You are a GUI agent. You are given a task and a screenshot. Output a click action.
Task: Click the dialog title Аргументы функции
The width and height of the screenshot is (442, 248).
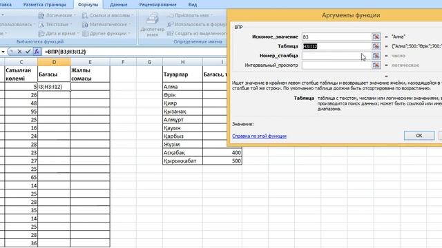[x=351, y=15]
